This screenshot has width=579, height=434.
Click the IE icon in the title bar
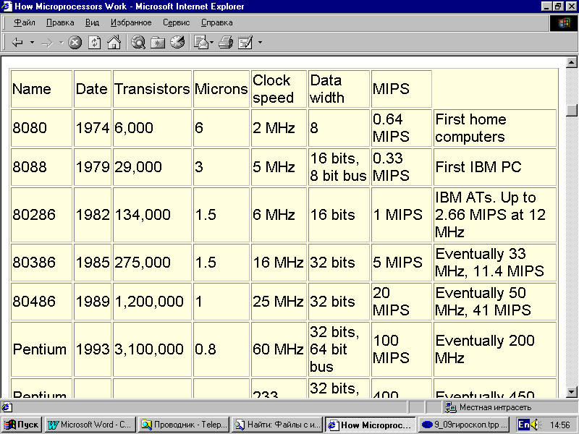(7, 7)
